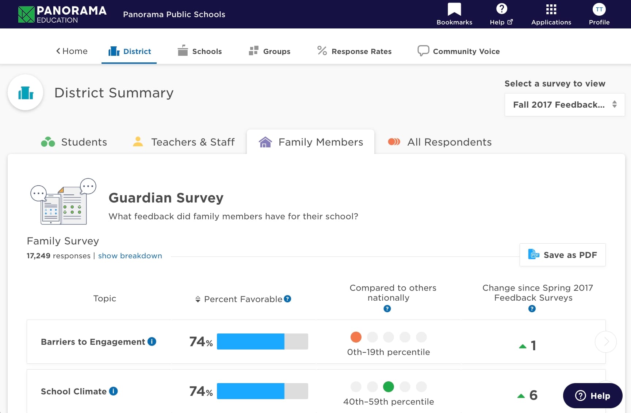The image size is (631, 413).
Task: Click the orange 0th–19th percentile dot
Action: click(x=356, y=337)
